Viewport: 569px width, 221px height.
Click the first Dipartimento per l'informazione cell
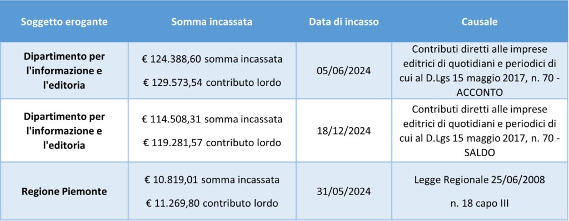[x=64, y=71]
